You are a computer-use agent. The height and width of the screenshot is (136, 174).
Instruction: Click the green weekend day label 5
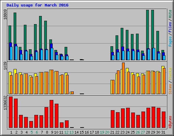(32, 132)
